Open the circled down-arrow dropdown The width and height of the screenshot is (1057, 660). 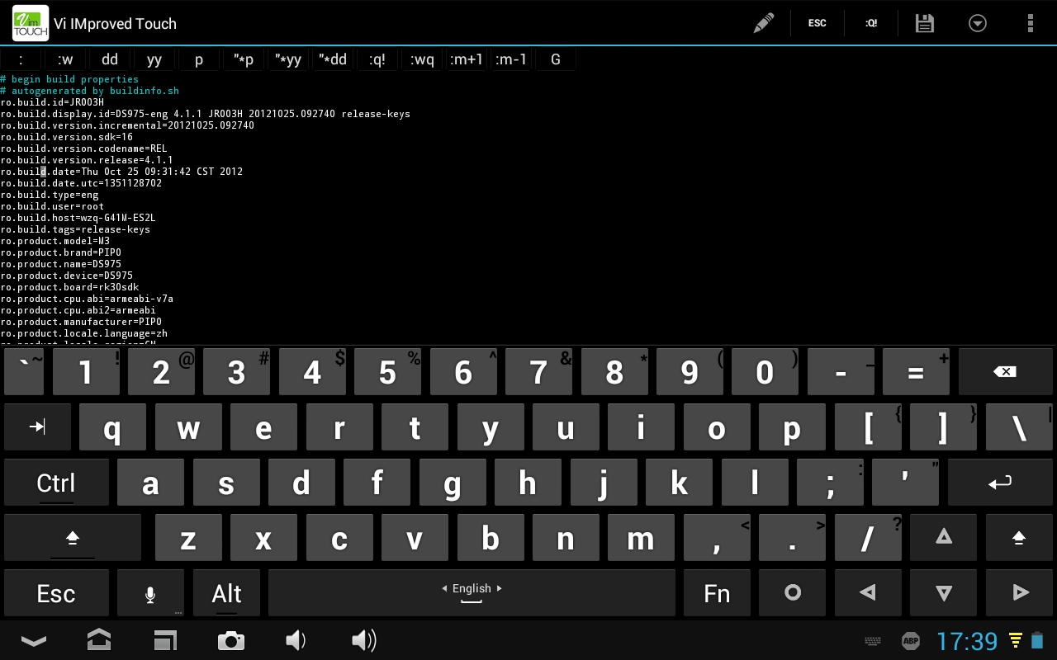point(978,23)
